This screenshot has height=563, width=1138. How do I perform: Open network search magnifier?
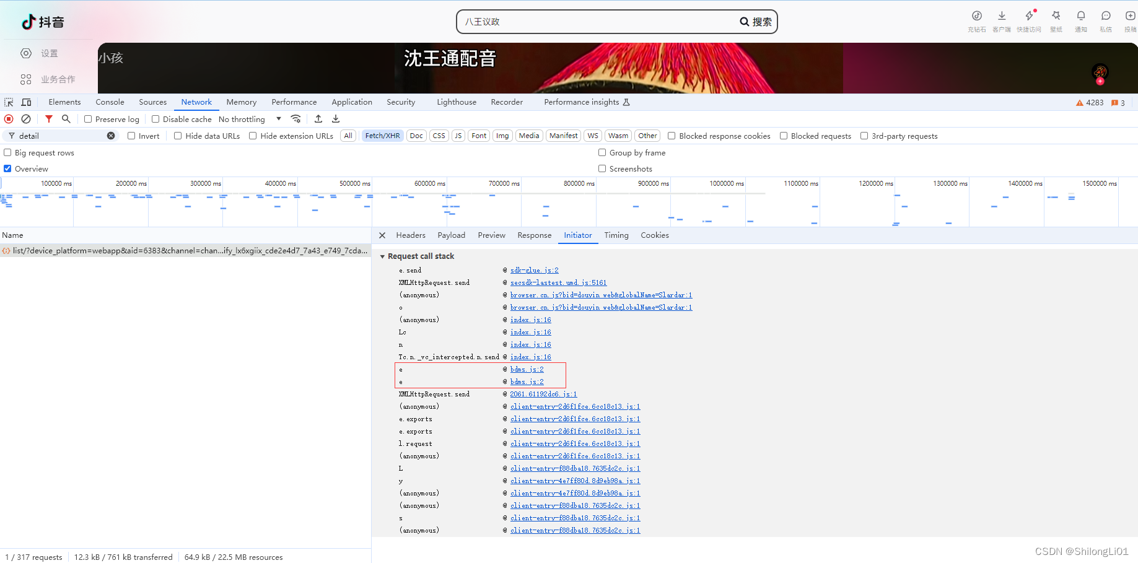point(66,119)
